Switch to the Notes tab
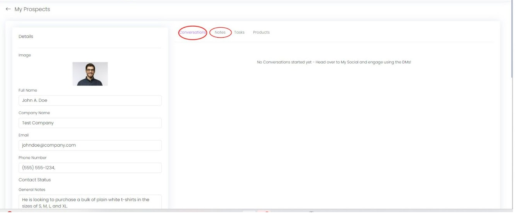 [x=220, y=32]
